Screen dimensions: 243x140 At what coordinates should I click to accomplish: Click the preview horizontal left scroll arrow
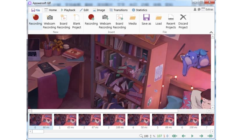30,111
